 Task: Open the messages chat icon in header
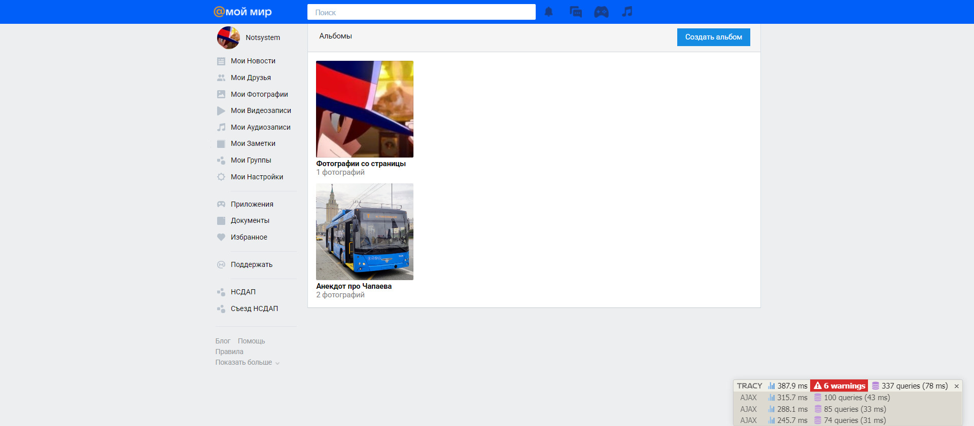click(x=575, y=12)
